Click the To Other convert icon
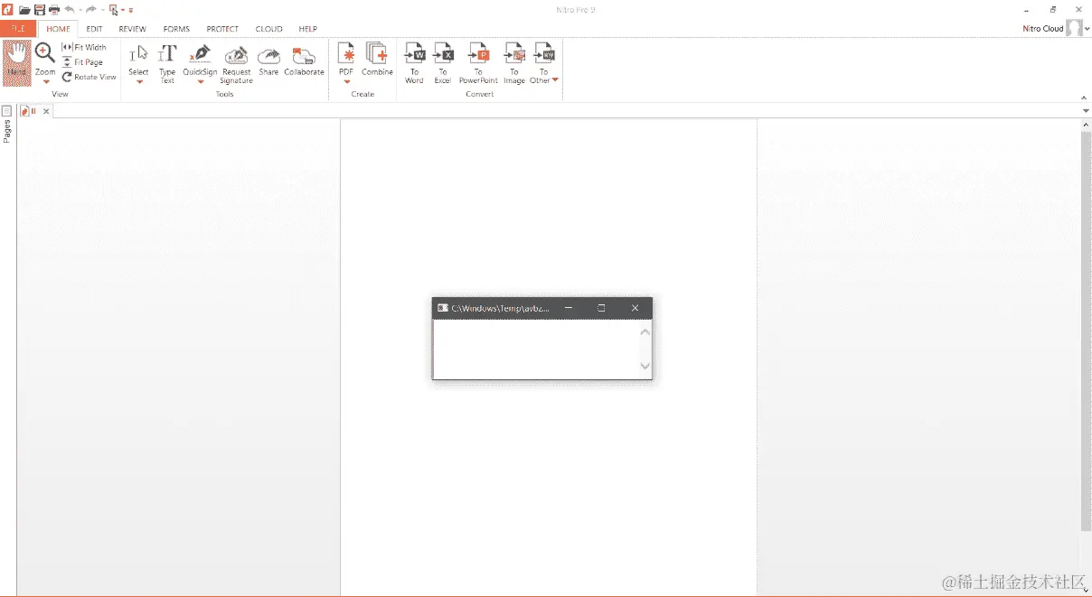 tap(544, 52)
